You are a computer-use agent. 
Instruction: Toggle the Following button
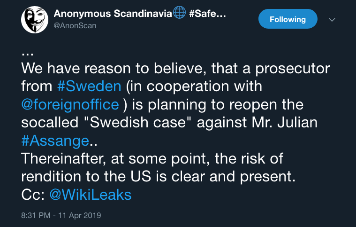(x=288, y=19)
